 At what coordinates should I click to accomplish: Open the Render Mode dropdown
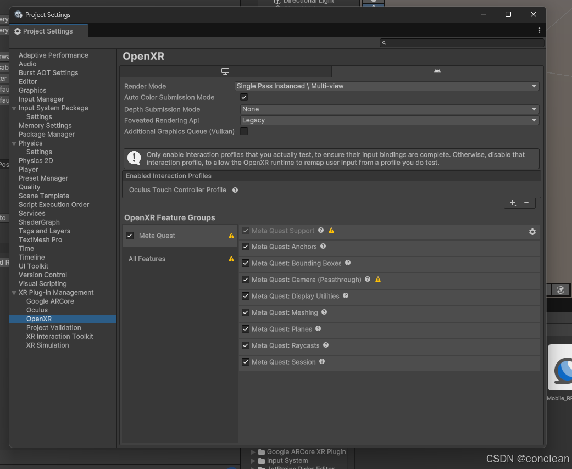[387, 86]
